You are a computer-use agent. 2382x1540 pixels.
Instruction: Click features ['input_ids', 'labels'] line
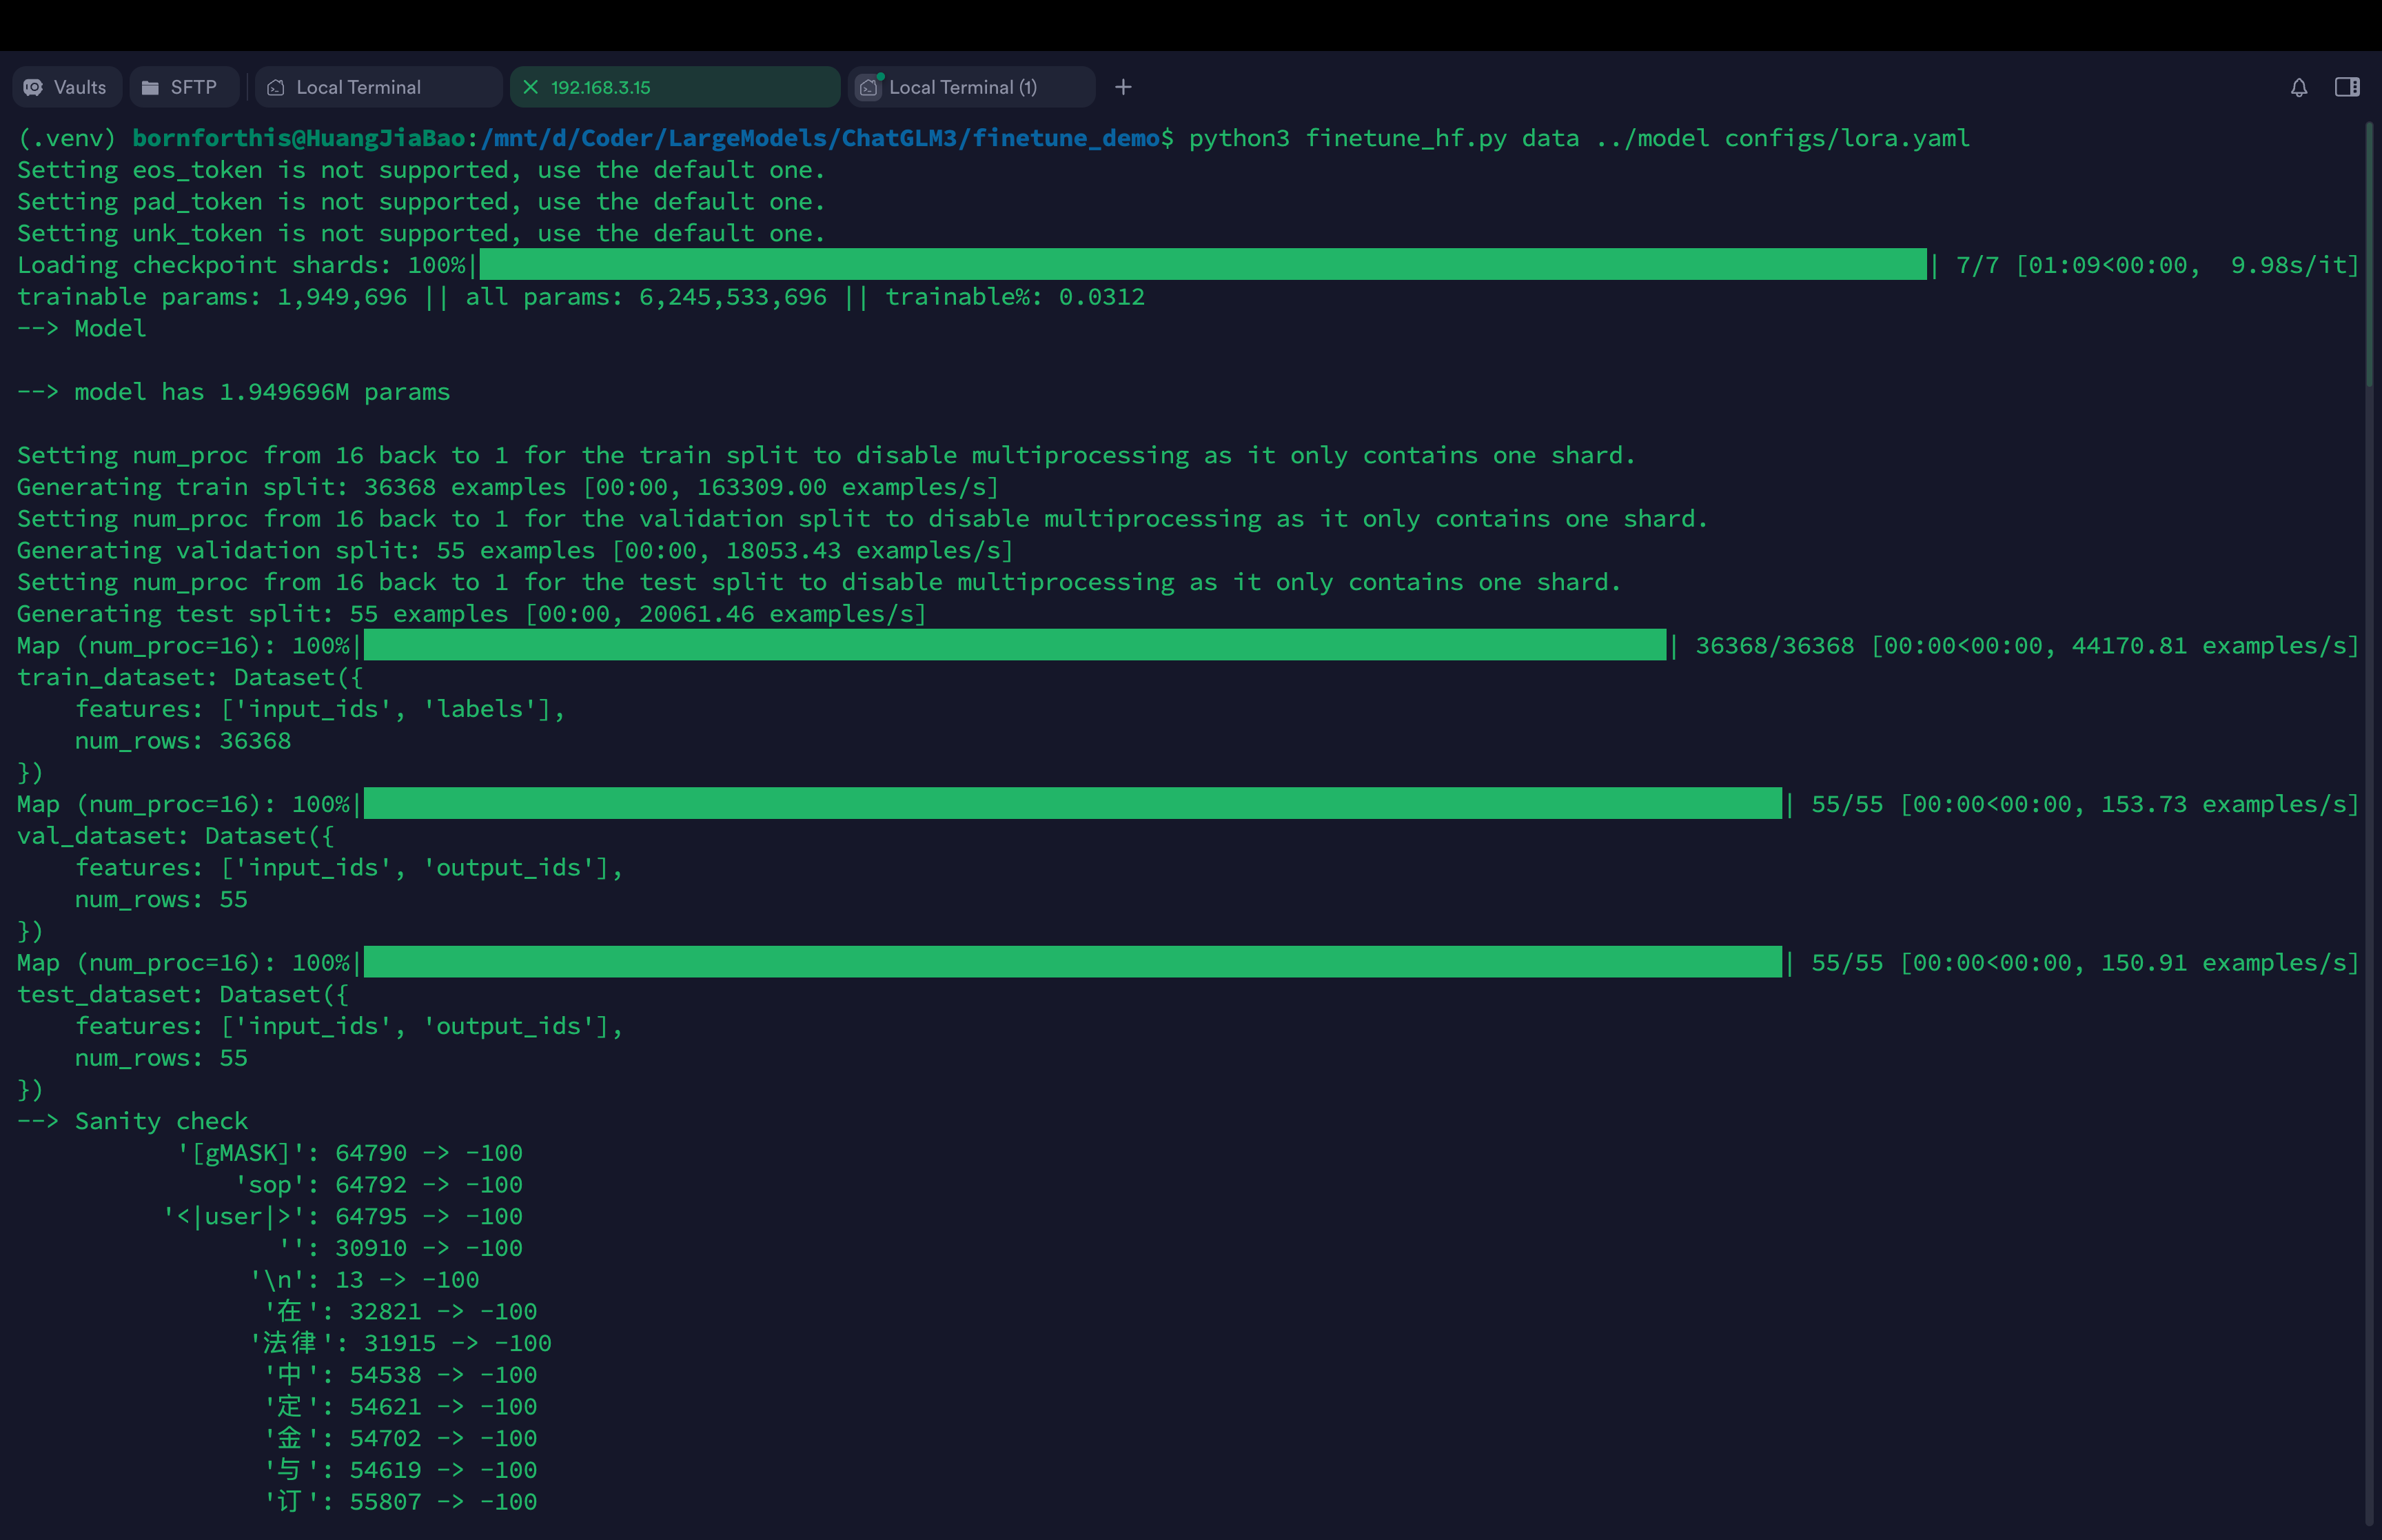[x=320, y=709]
